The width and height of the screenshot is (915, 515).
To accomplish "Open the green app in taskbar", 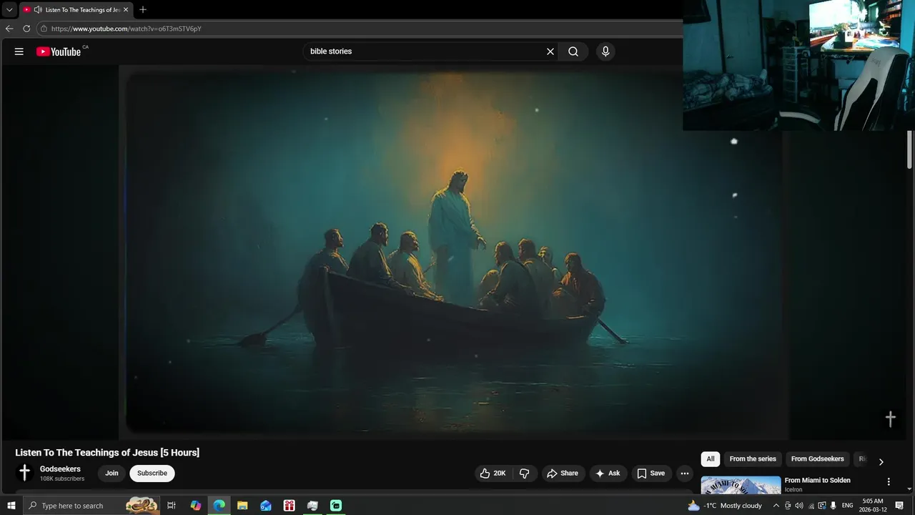I will (336, 506).
